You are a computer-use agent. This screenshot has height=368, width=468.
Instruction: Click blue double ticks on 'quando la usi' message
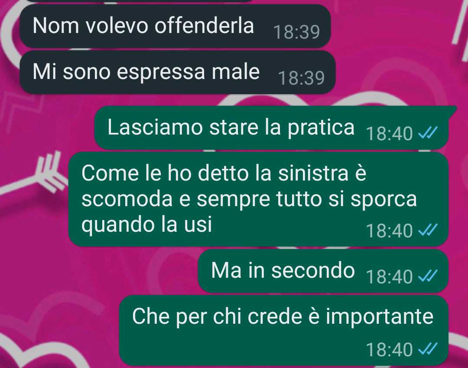[x=428, y=230]
